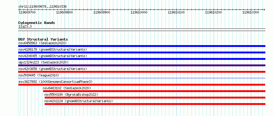Select the 11q23.3 band label

click(25, 27)
